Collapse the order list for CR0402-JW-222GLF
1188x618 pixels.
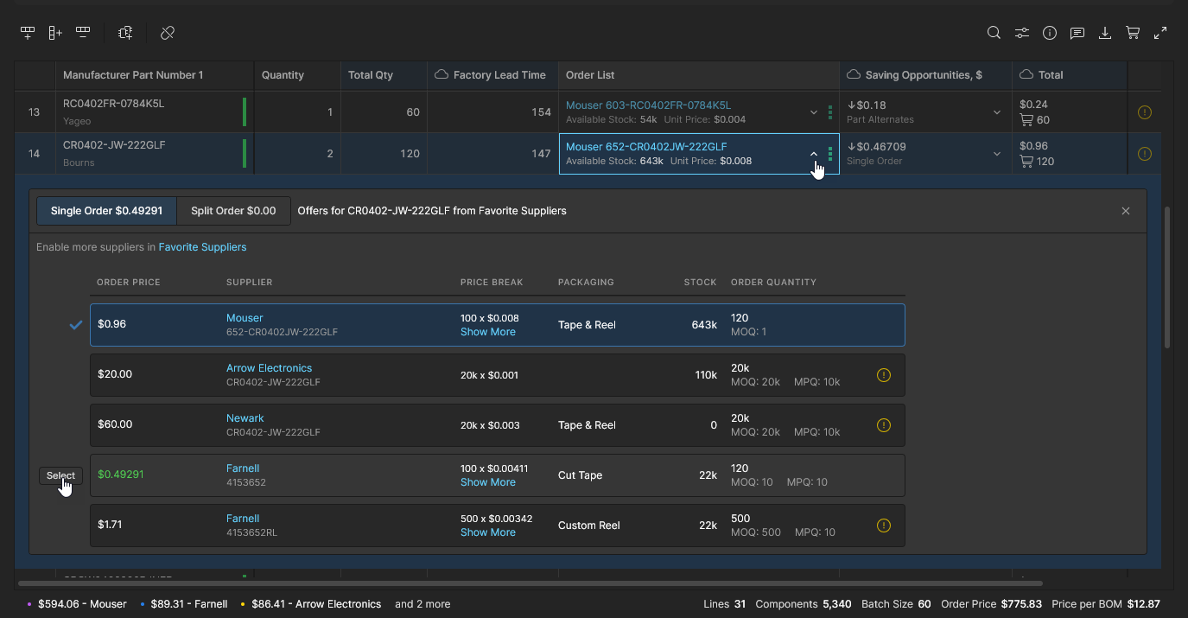pos(813,154)
